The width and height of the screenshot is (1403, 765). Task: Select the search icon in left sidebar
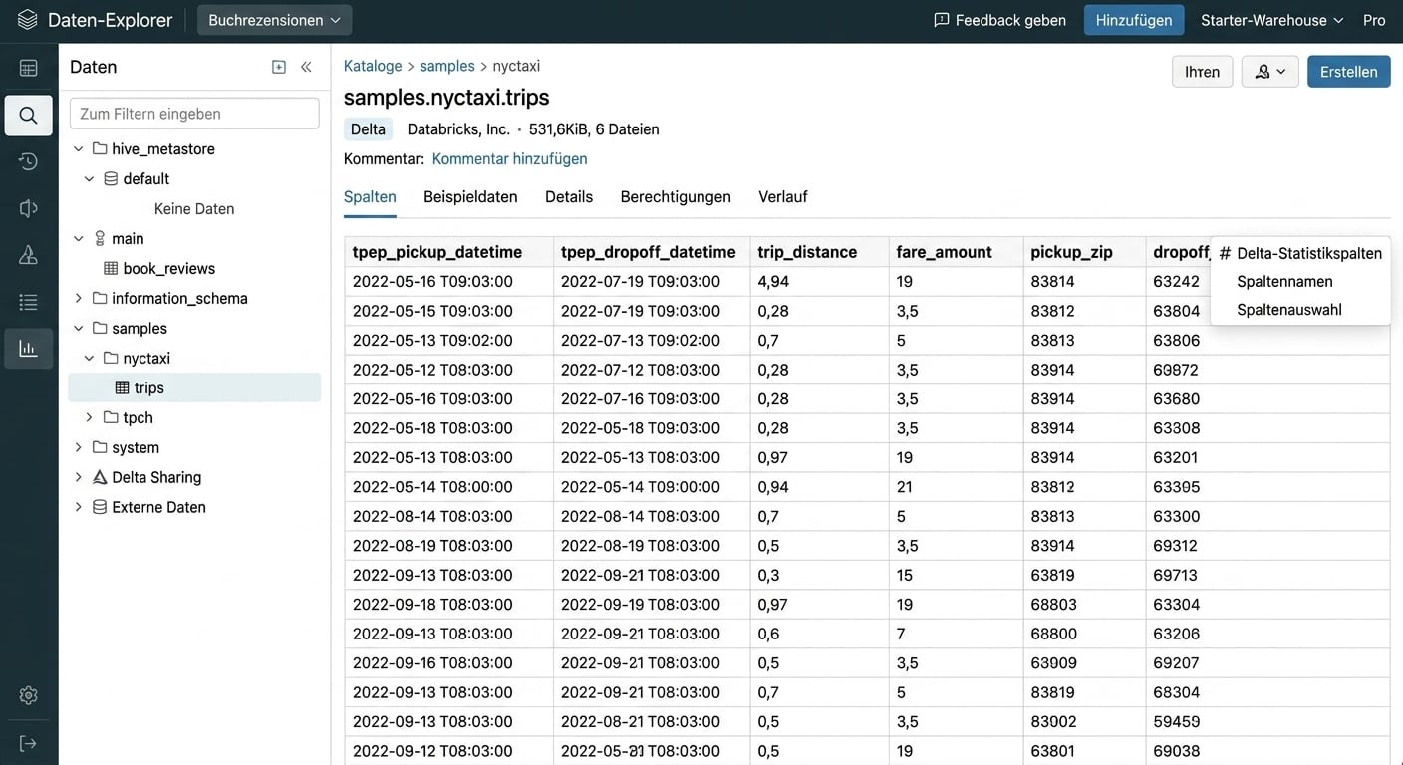28,116
